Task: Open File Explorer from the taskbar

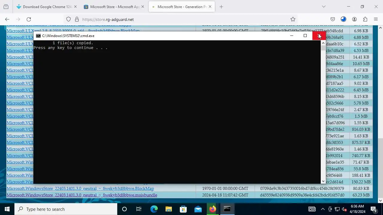Action: pyautogui.click(x=168, y=209)
